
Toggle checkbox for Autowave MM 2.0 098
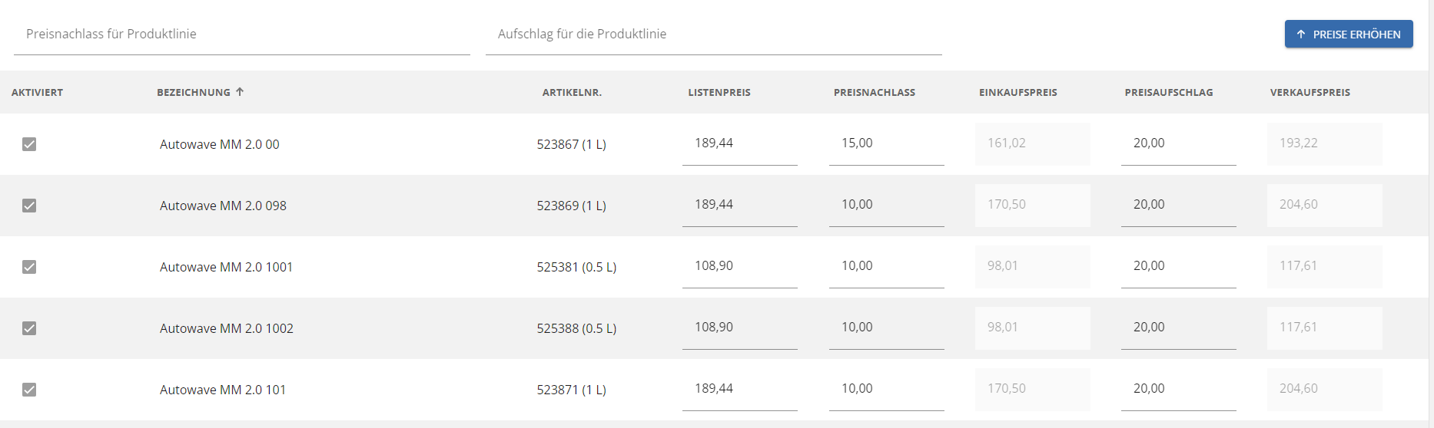coord(29,206)
